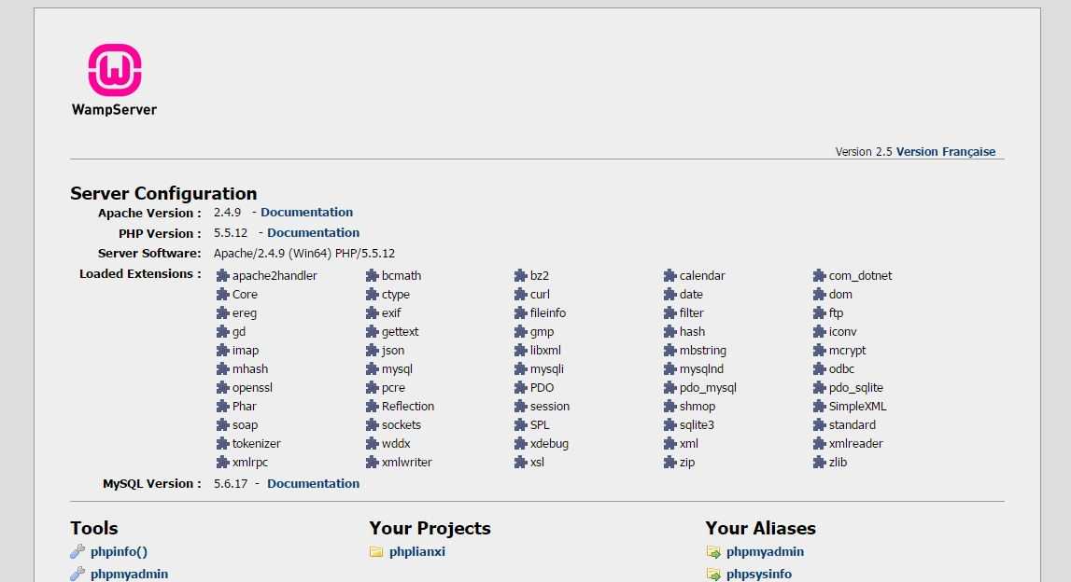Click the 'Your Aliases' heading

click(760, 528)
